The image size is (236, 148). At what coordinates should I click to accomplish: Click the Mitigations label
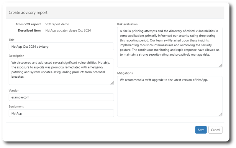[x=125, y=73]
